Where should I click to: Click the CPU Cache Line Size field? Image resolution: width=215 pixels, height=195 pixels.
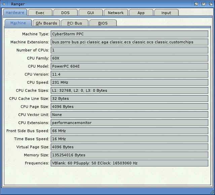click(x=130, y=99)
